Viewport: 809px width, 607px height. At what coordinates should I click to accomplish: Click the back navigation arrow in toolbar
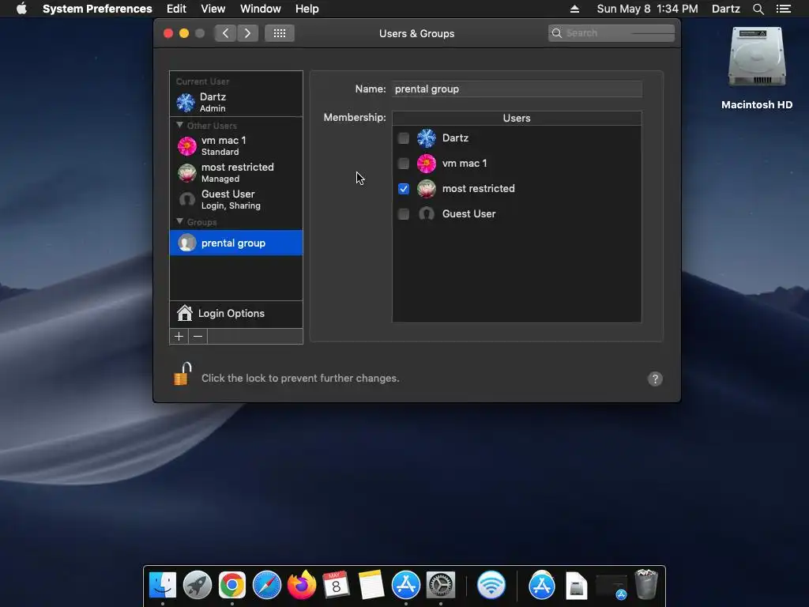[x=225, y=33]
